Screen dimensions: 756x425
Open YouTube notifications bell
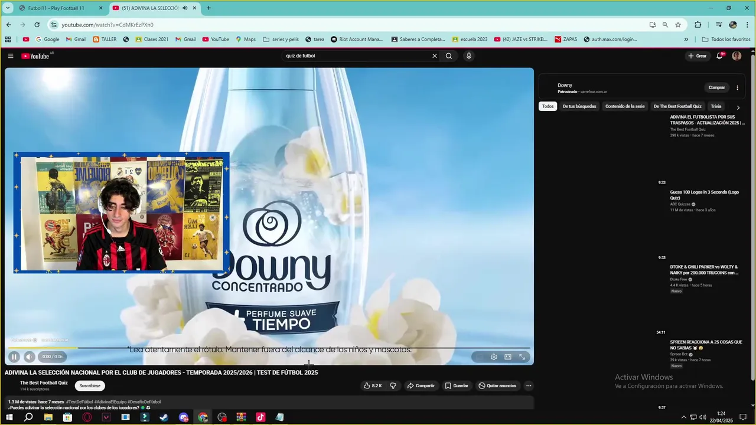click(x=719, y=56)
